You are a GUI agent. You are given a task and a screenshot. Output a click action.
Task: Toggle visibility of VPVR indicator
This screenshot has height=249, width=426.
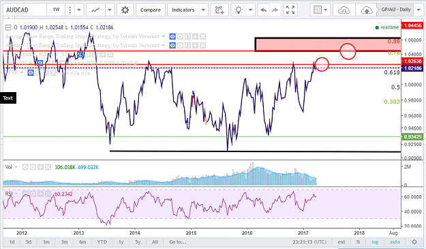click(x=31, y=72)
